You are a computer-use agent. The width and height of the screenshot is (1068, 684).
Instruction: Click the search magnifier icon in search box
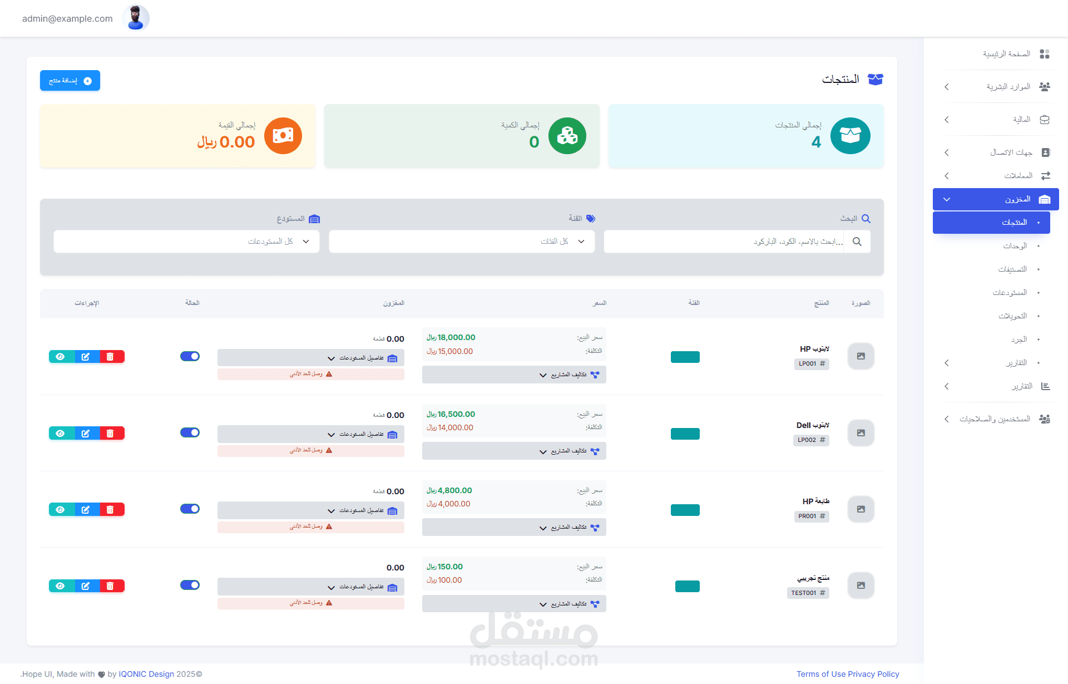pos(857,242)
